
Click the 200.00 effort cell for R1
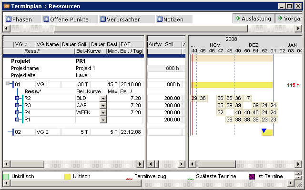pyautogui.click(x=164, y=120)
